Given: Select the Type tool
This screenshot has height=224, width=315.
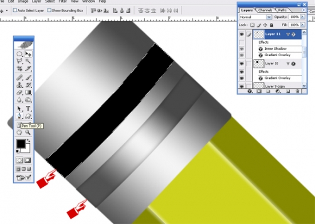Looking at the screenshot, I should tap(28, 109).
